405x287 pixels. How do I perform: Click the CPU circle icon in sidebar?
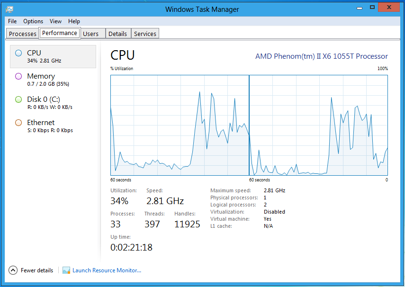click(x=18, y=53)
